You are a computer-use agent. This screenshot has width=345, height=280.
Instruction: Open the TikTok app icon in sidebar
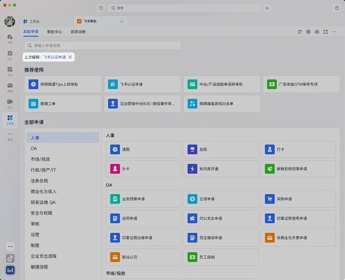10,258
